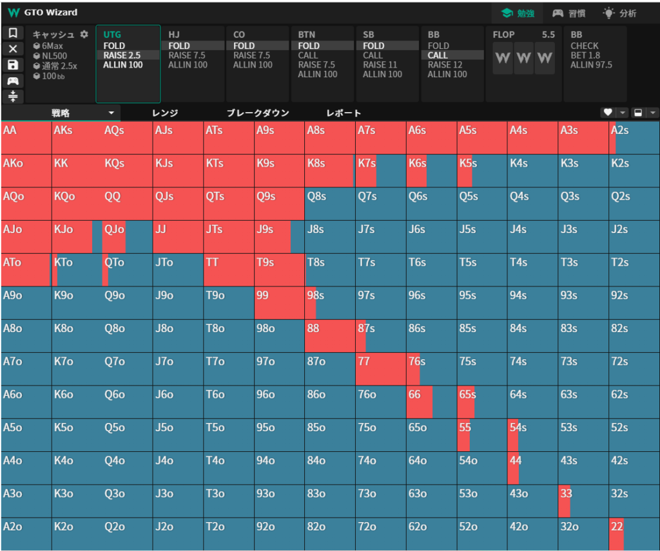Select the first flop card placeholder
The width and height of the screenshot is (660, 551).
(x=503, y=59)
